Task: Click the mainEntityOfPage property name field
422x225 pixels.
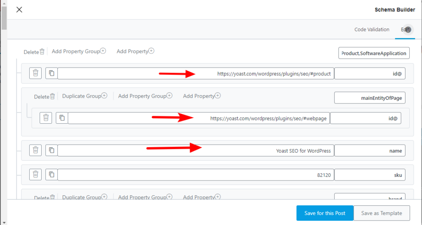Action: click(370, 98)
